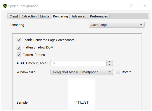Viewport: 152px width, 111px height.
Task: Increase AJAX Timeout with the up arrow
Action: coord(110,62)
